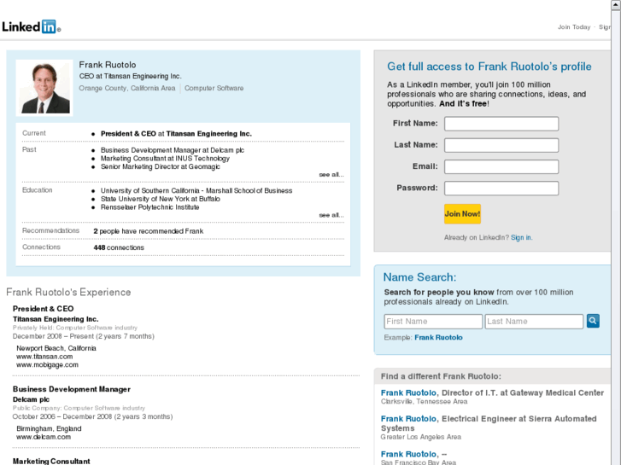Expand 'see all' under Education
Screen dimensions: 621x465
coord(331,215)
